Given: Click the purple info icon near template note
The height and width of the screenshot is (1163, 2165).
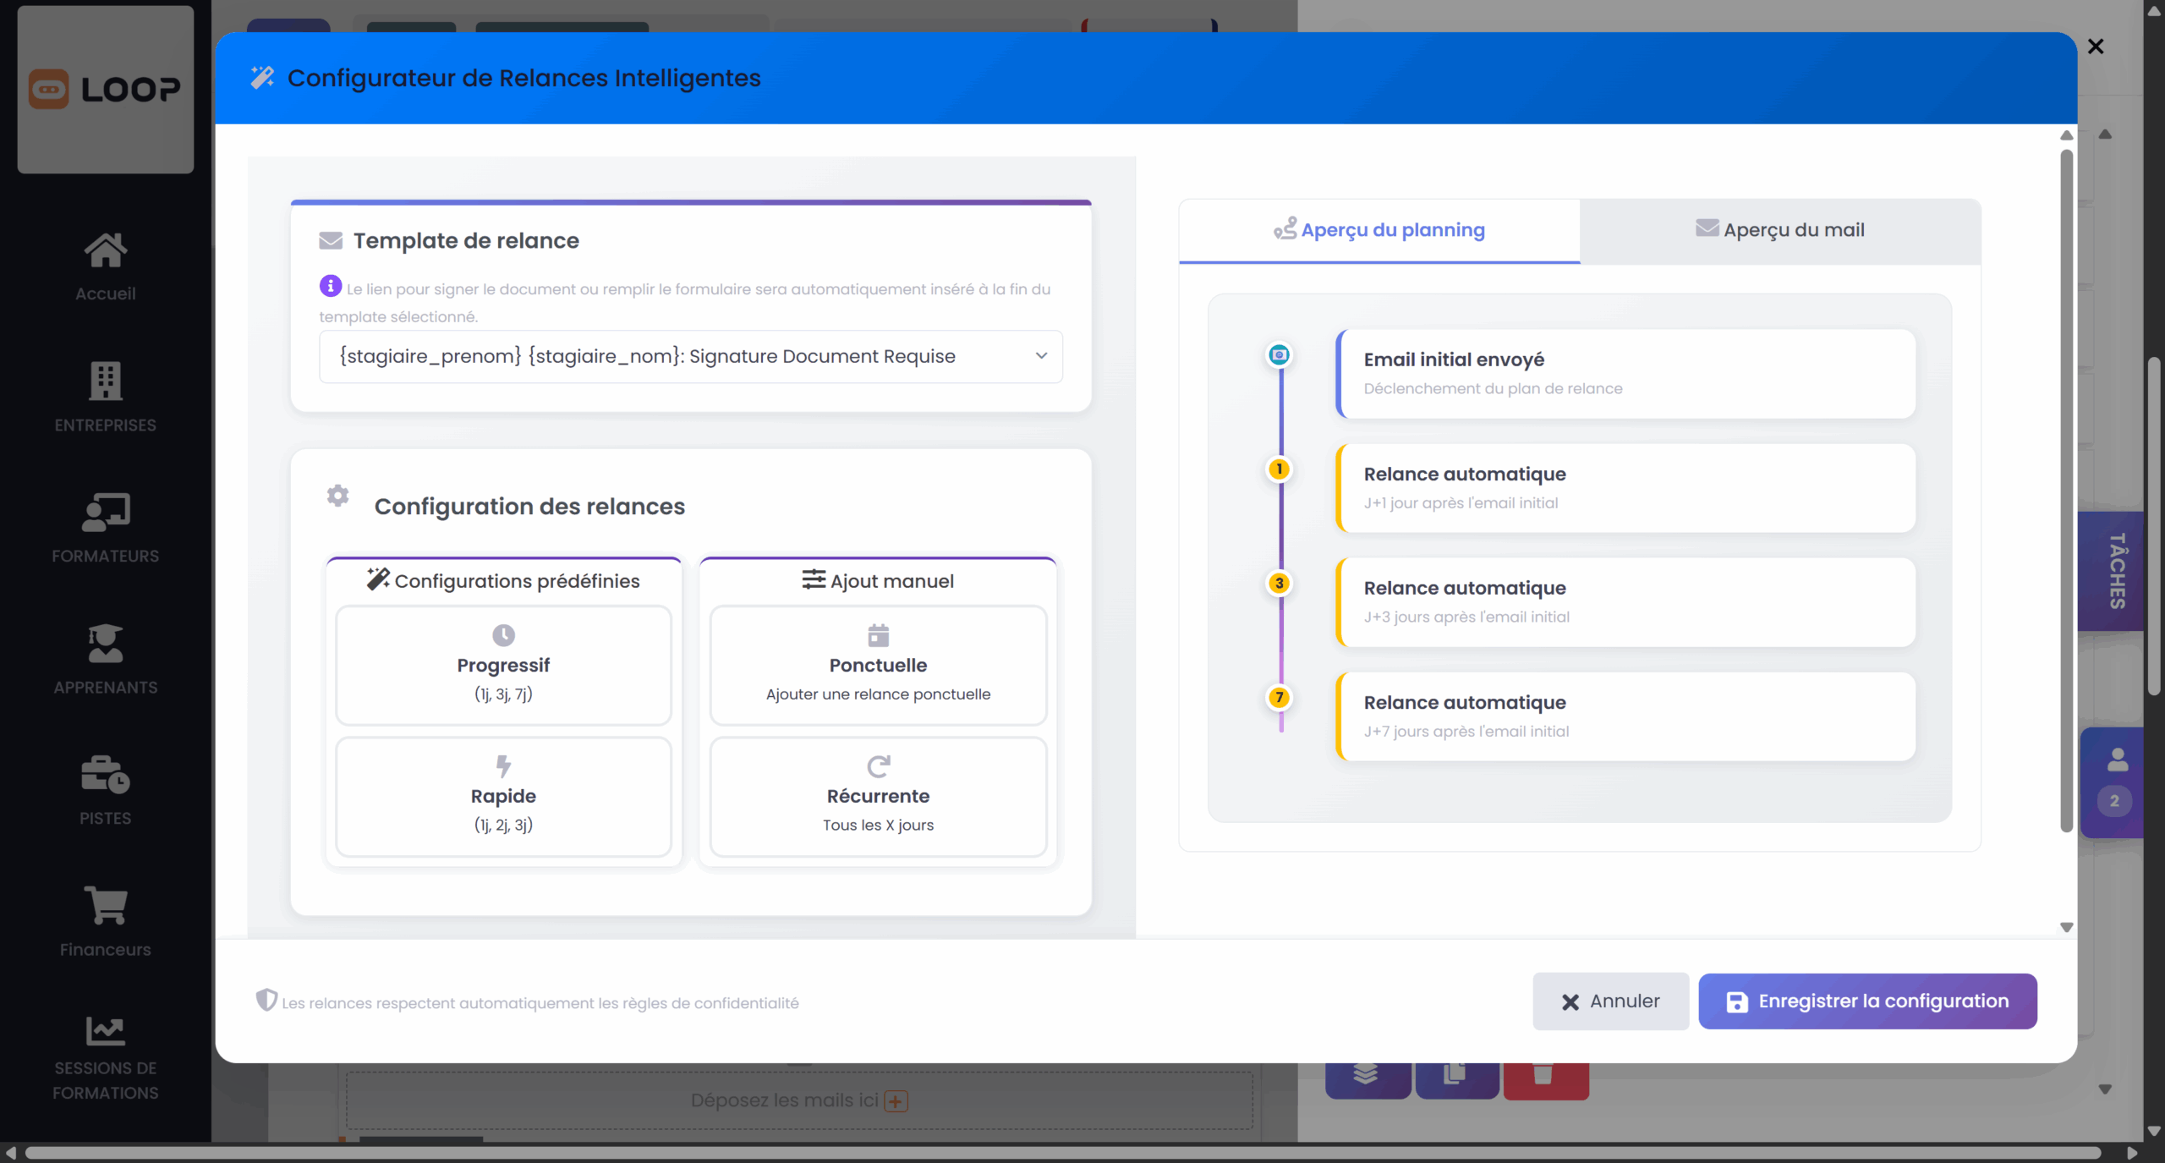Looking at the screenshot, I should (330, 286).
